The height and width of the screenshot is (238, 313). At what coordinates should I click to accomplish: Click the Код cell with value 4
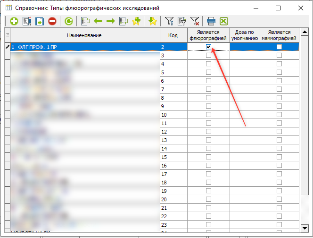pyautogui.click(x=173, y=64)
